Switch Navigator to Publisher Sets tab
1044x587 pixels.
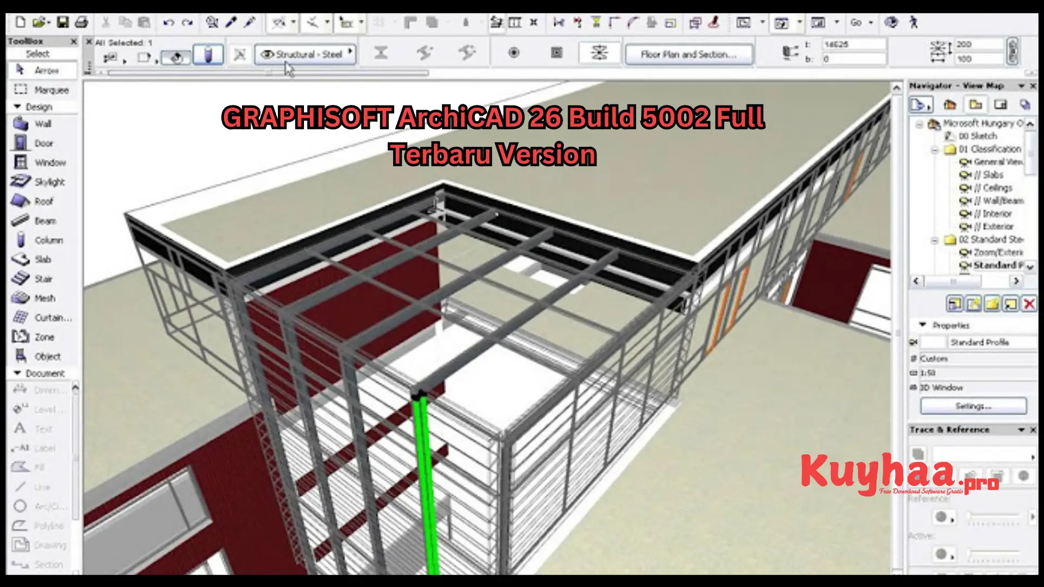tap(1025, 104)
